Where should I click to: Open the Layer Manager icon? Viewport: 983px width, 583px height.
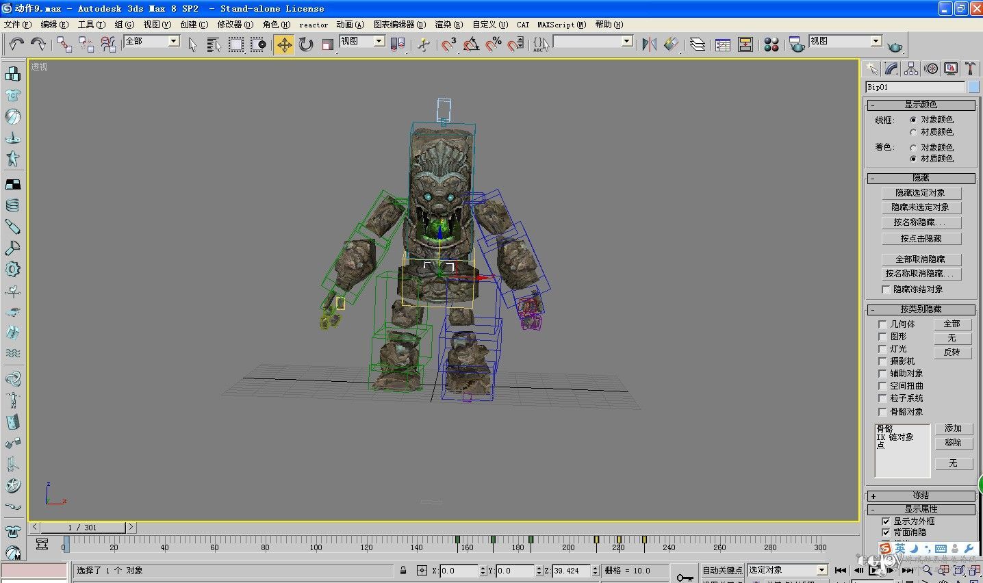point(698,44)
